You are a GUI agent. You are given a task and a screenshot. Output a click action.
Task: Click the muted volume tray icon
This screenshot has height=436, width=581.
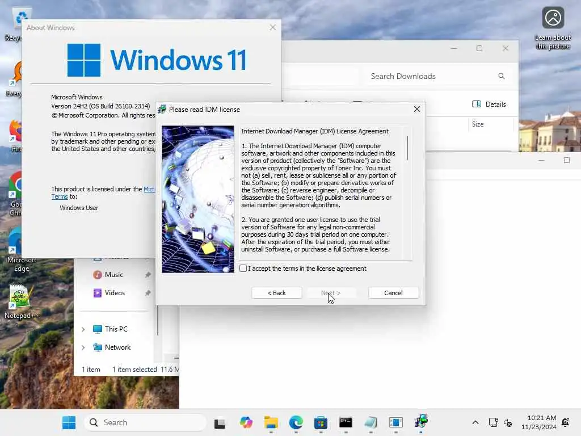pos(508,422)
